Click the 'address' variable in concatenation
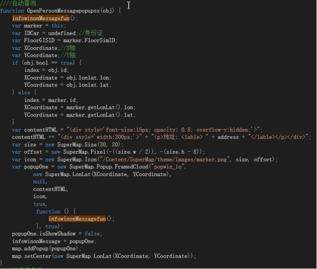Image resolution: width=317 pixels, height=269 pixels. pyautogui.click(x=228, y=137)
